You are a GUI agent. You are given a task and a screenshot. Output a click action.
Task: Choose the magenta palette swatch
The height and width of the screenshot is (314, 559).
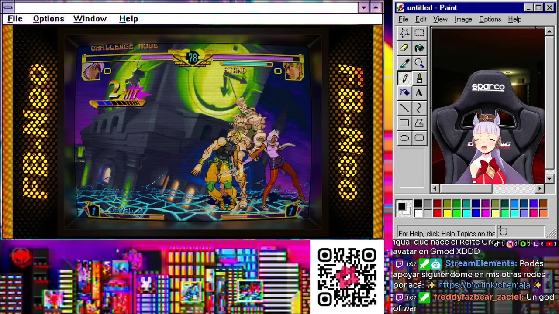[x=485, y=213]
